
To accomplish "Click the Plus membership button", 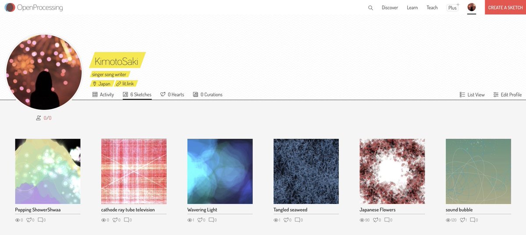I will tap(453, 7).
